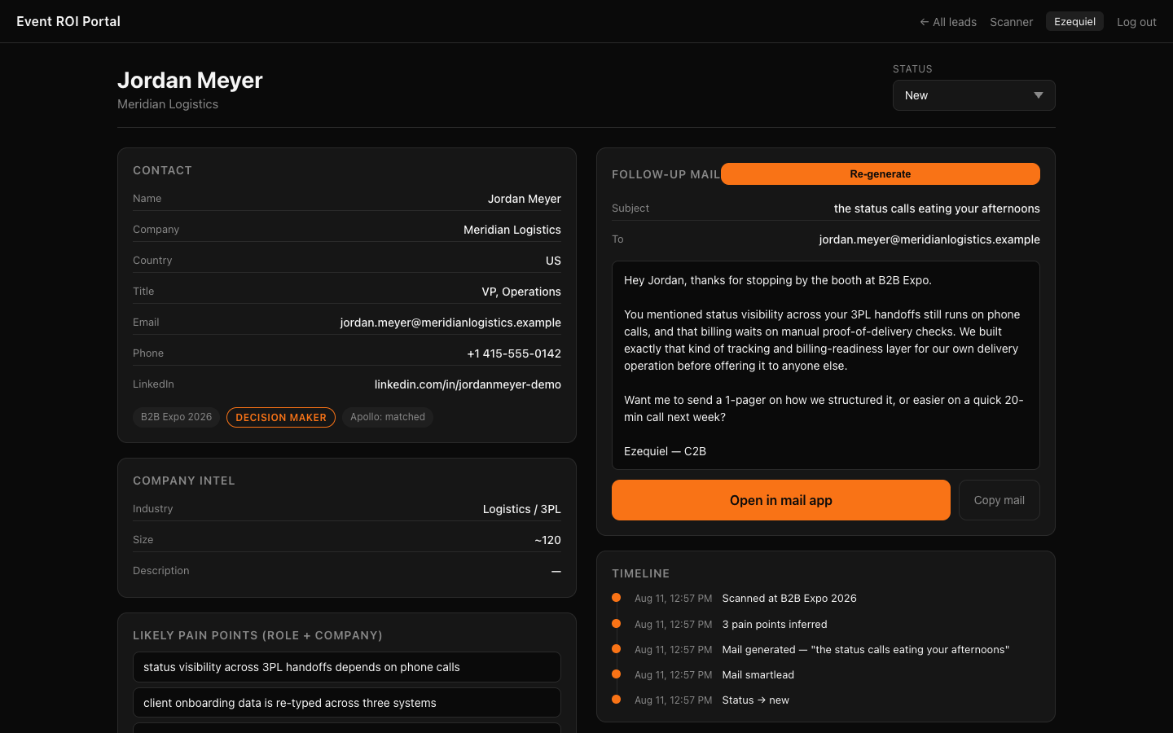Click the 'Status → new' timeline dot
The image size is (1173, 733).
(617, 700)
